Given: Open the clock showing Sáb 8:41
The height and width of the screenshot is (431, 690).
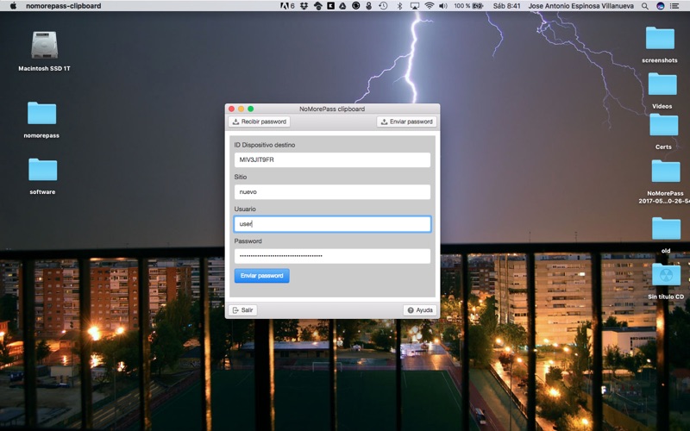Looking at the screenshot, I should click(506, 6).
